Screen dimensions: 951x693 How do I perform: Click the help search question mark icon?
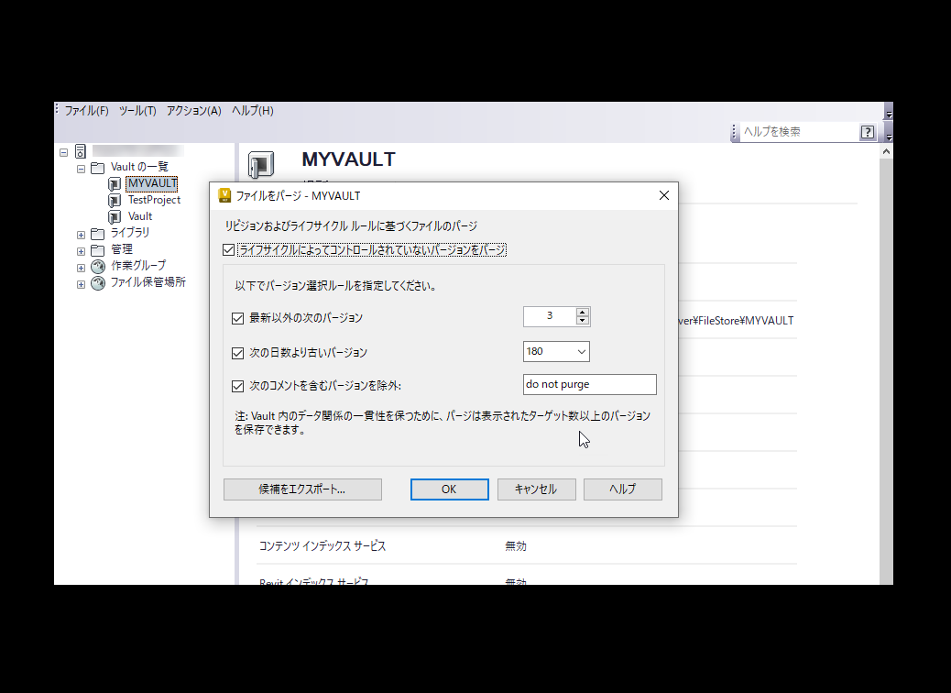(868, 132)
